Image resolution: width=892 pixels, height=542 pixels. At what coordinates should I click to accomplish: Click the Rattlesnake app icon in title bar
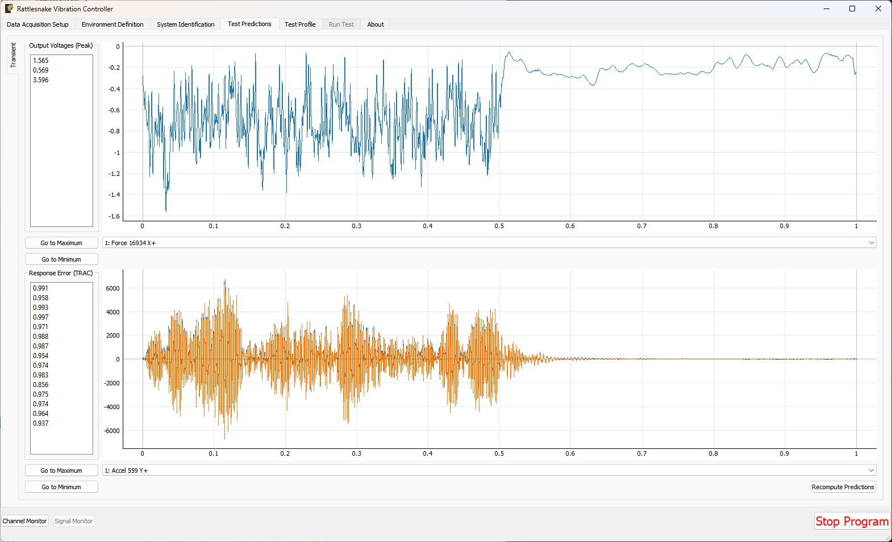[9, 9]
